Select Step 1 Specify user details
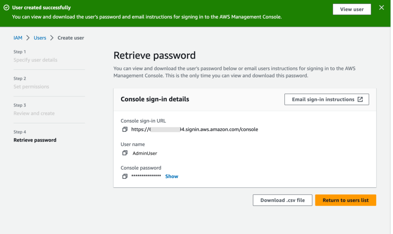 coord(35,60)
